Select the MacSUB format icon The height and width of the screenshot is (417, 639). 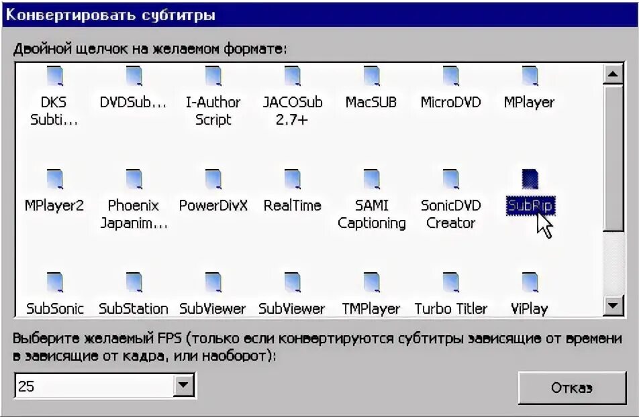click(371, 76)
